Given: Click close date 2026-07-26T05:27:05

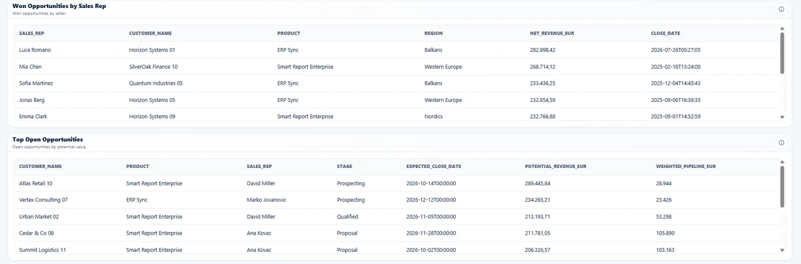Looking at the screenshot, I should pyautogui.click(x=676, y=50).
